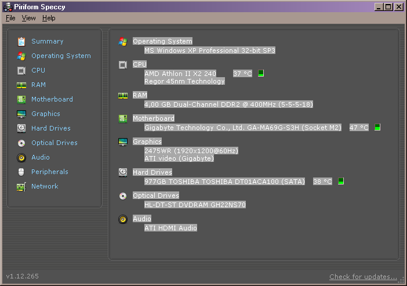The image size is (407, 286).
Task: Click the Motherboard icon in sidebar
Action: [21, 99]
